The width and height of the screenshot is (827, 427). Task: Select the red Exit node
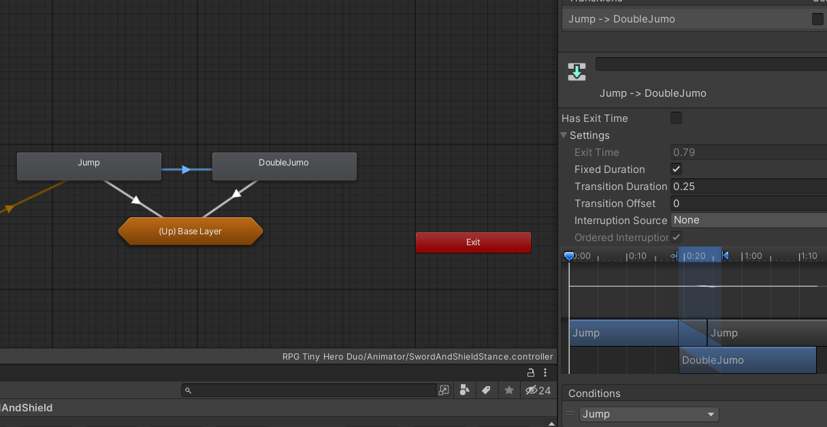(473, 242)
